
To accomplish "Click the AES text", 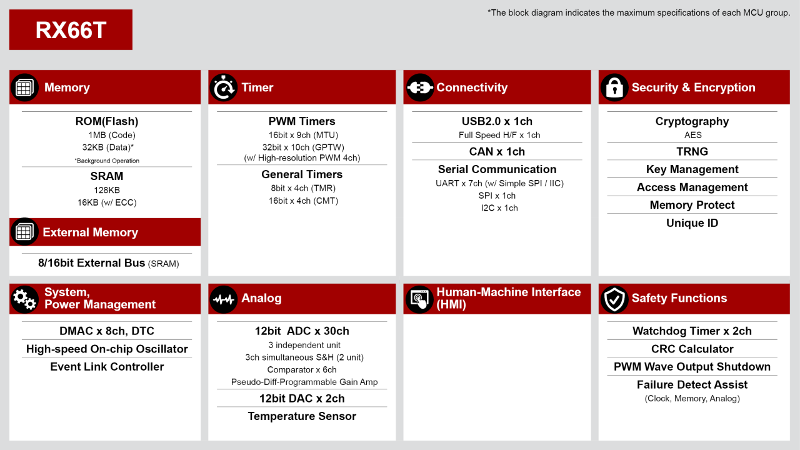I will [x=692, y=135].
